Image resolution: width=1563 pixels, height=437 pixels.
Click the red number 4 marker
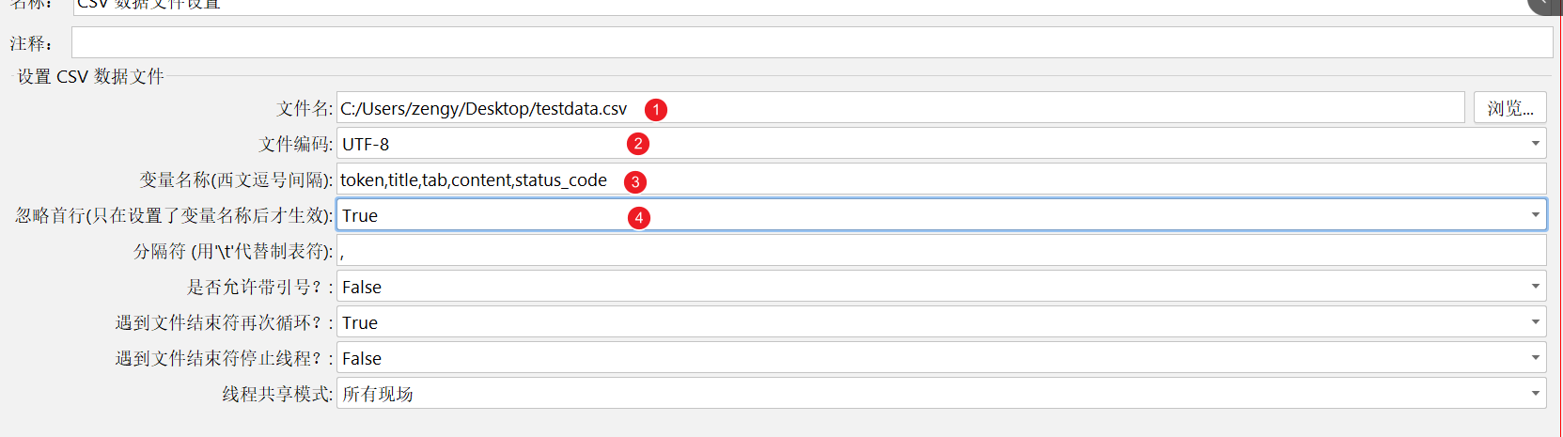(x=638, y=217)
